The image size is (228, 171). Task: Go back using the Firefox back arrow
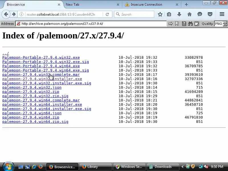[6, 14]
